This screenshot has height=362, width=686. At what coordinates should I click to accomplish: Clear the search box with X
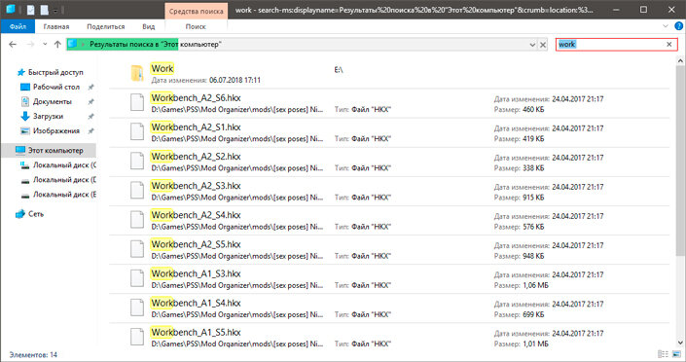tap(668, 44)
